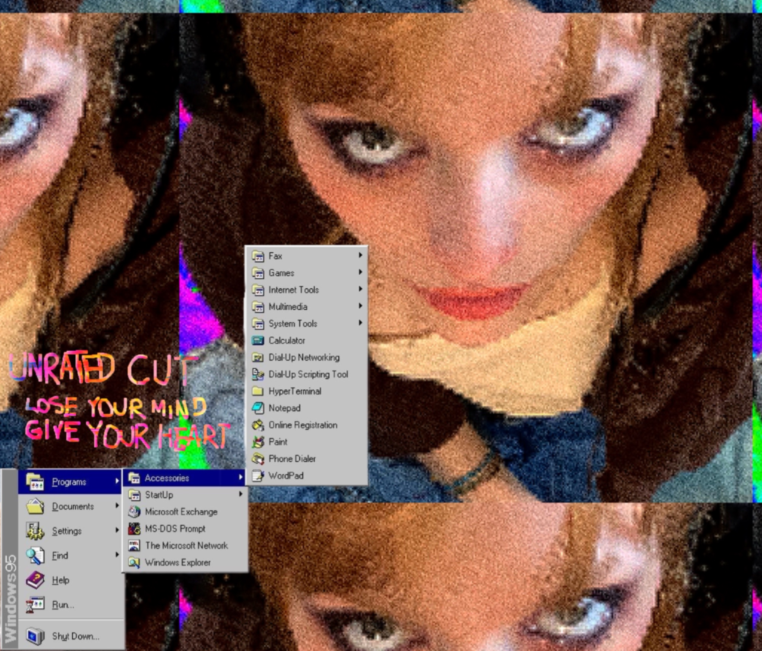Viewport: 762px width, 651px height.
Task: Click Shut Down in the Start menu
Action: (x=75, y=636)
